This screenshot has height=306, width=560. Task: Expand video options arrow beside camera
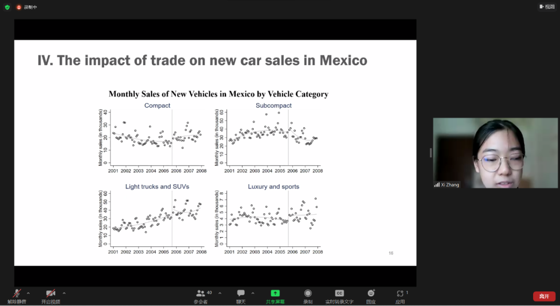coord(64,293)
